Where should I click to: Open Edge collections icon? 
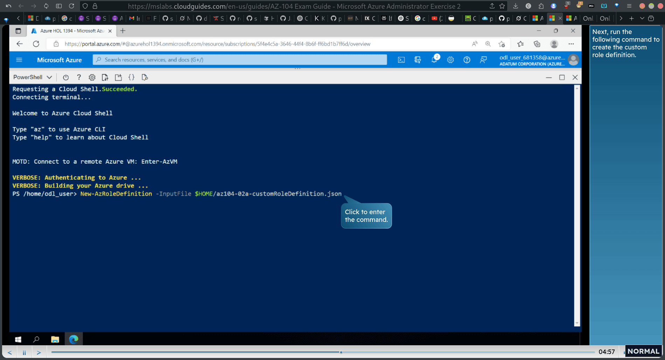pyautogui.click(x=537, y=44)
